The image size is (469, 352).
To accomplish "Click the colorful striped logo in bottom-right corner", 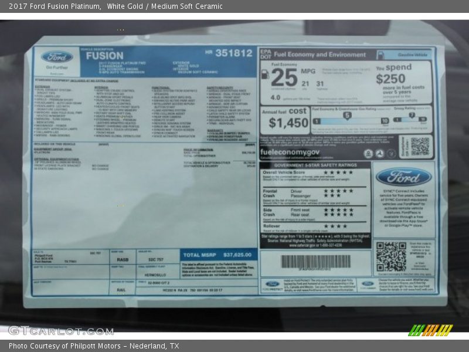I will click(430, 330).
